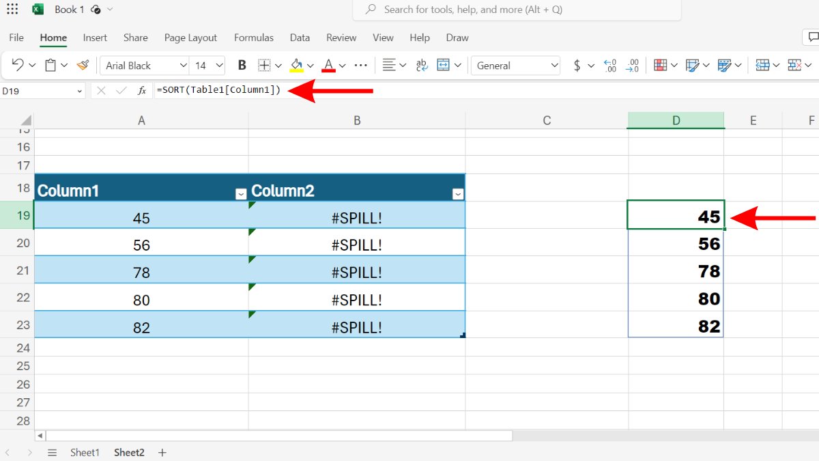
Task: Click the Undo icon
Action: 18,65
